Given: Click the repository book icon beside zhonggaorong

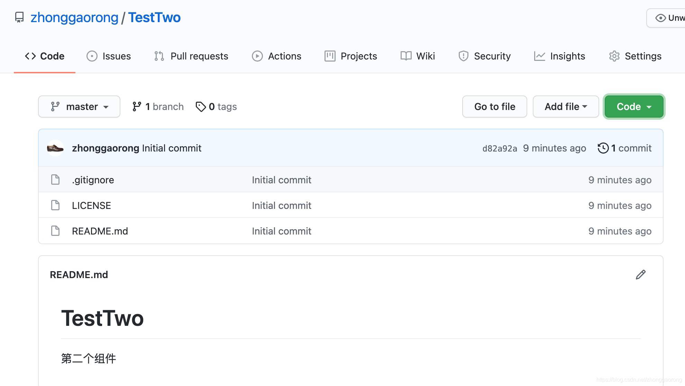Looking at the screenshot, I should [19, 17].
